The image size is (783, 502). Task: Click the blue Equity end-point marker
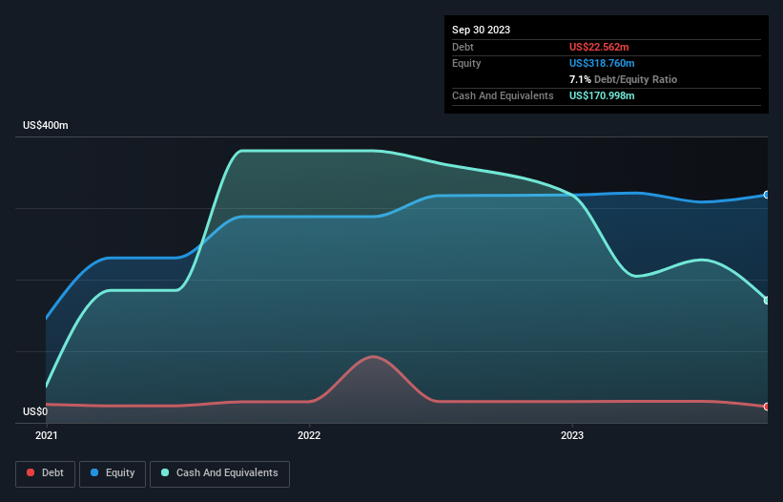click(767, 195)
